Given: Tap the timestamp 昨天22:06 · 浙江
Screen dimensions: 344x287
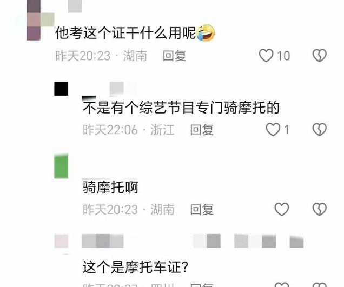Looking at the screenshot, I should coord(129,130).
